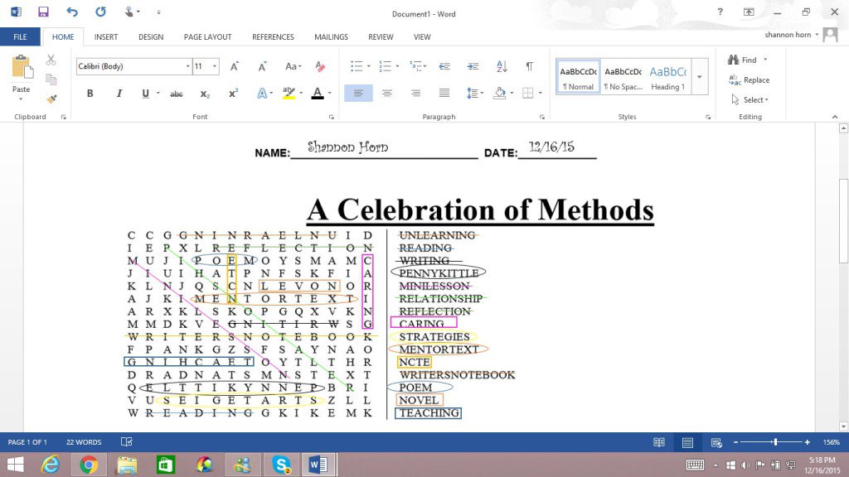Open Change Case Aa dropdown

[293, 66]
